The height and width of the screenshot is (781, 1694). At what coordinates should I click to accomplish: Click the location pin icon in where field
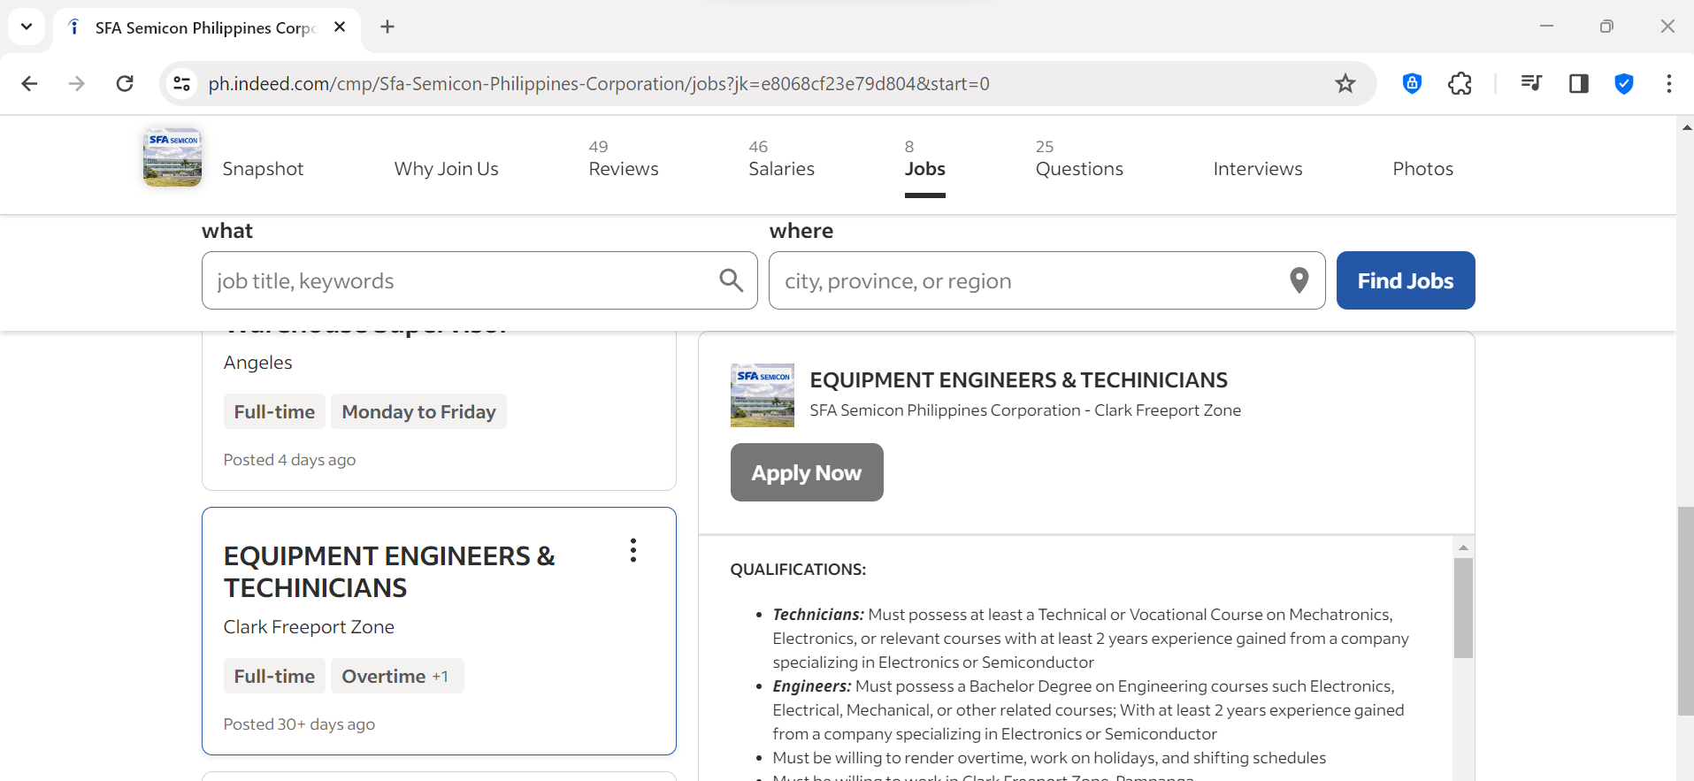pos(1299,280)
